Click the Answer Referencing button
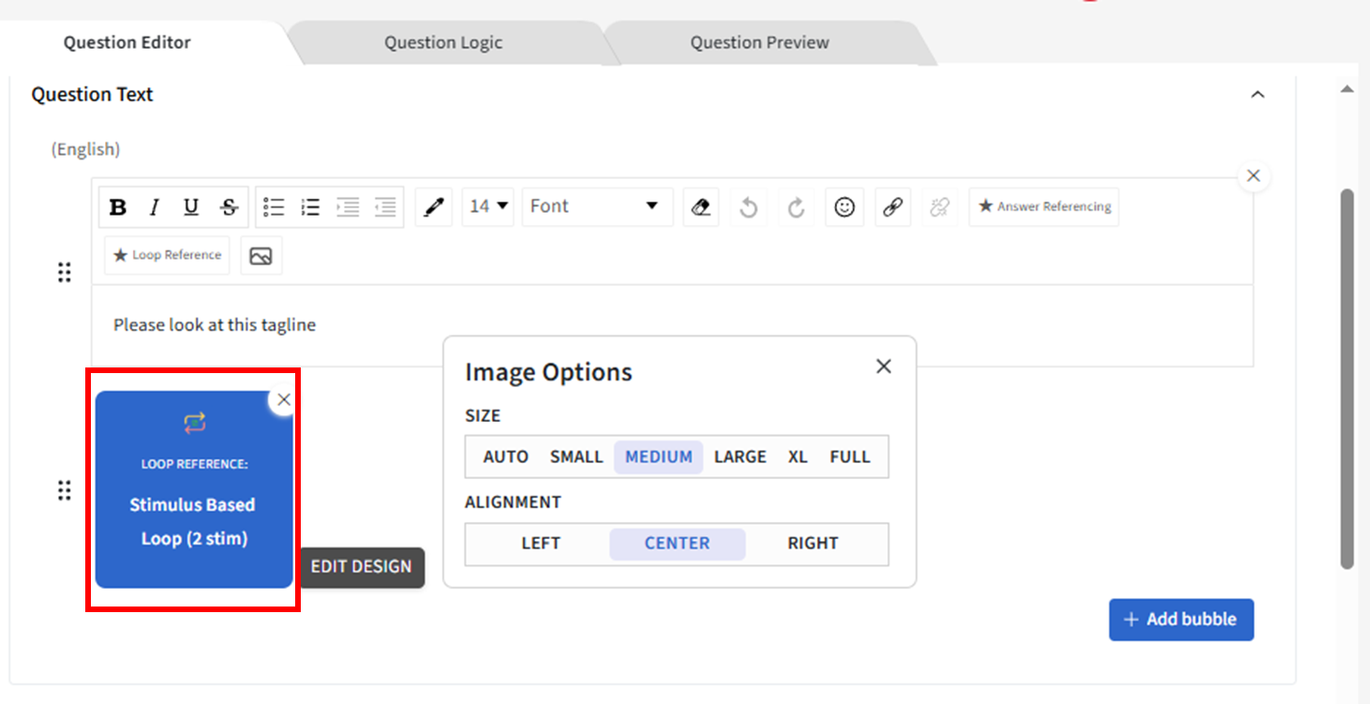This screenshot has width=1370, height=704. pyautogui.click(x=1044, y=207)
